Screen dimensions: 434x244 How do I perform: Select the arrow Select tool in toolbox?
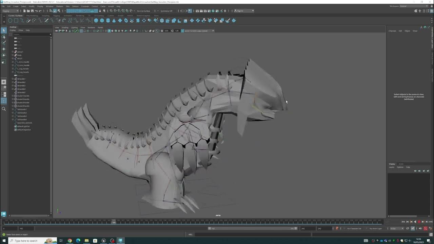coord(4,31)
